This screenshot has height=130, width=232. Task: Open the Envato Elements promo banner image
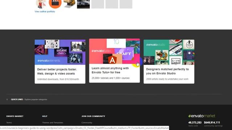pos(60,52)
